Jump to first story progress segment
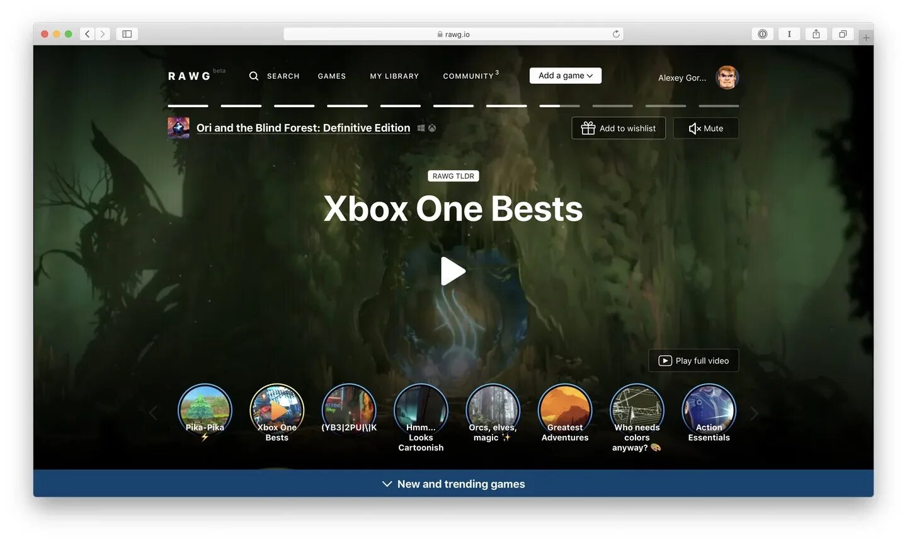 tap(188, 106)
